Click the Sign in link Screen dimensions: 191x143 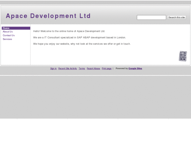click(53, 68)
